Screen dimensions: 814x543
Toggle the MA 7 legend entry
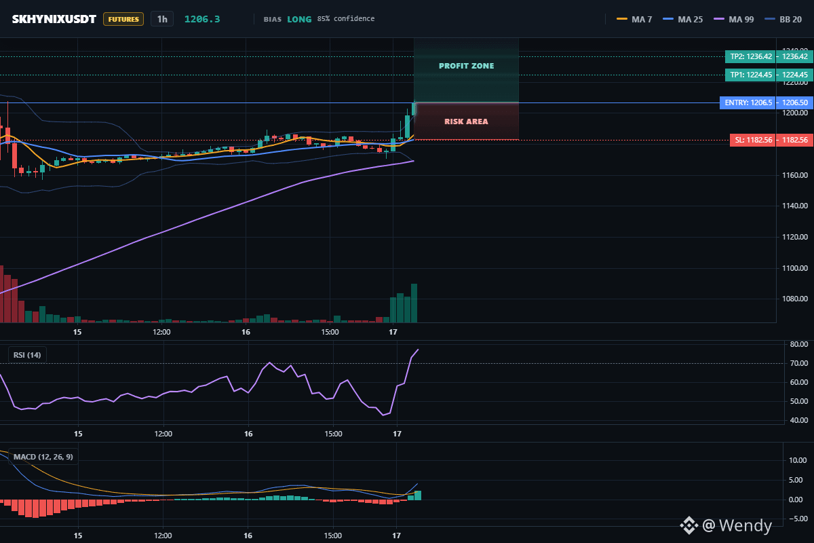[x=634, y=19]
